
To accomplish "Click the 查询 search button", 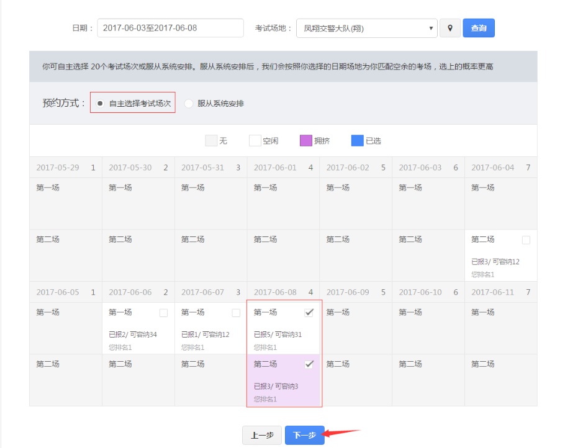I will click(x=478, y=29).
